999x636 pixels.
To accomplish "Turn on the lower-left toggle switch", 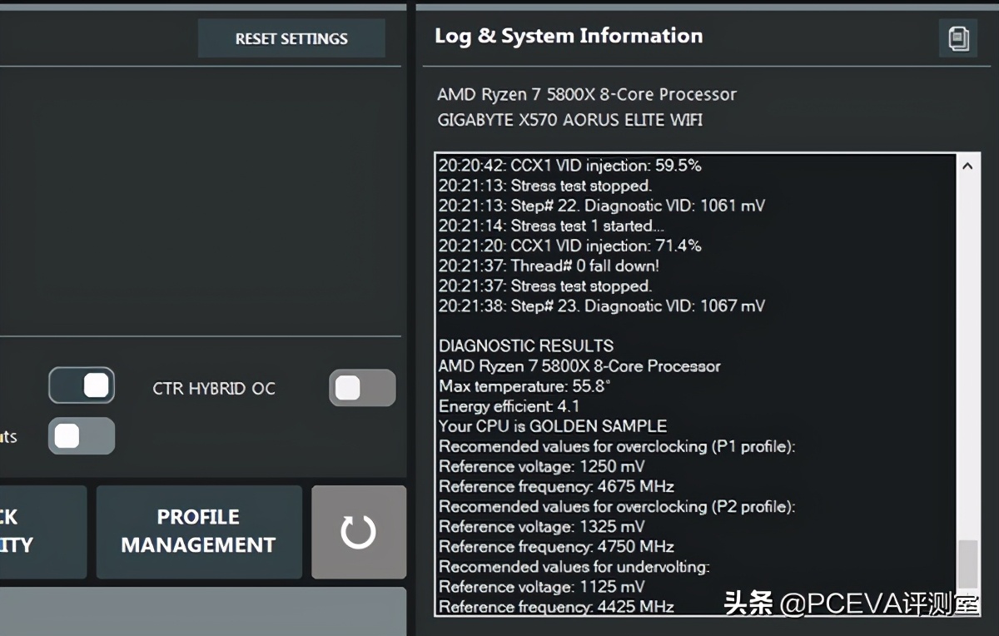I will click(x=81, y=436).
